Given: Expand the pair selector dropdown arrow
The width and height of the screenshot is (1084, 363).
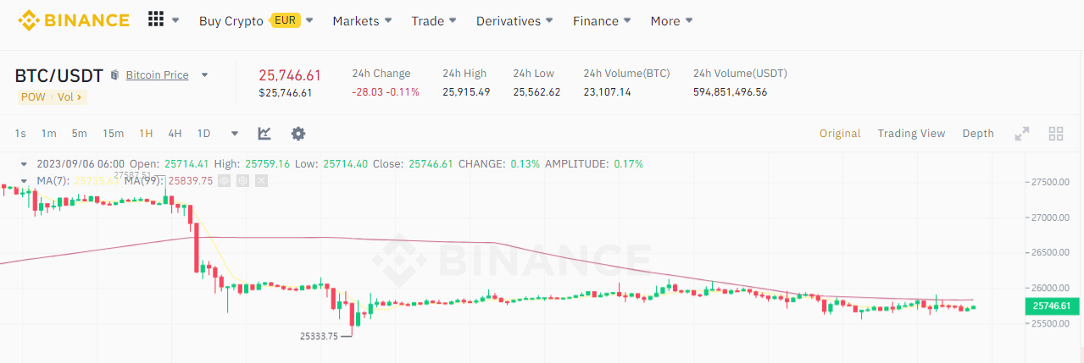Looking at the screenshot, I should click(204, 75).
